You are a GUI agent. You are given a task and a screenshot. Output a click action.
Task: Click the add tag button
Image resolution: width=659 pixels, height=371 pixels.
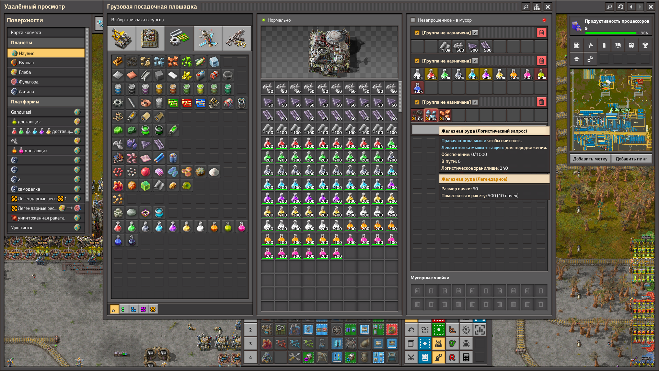pyautogui.click(x=590, y=159)
